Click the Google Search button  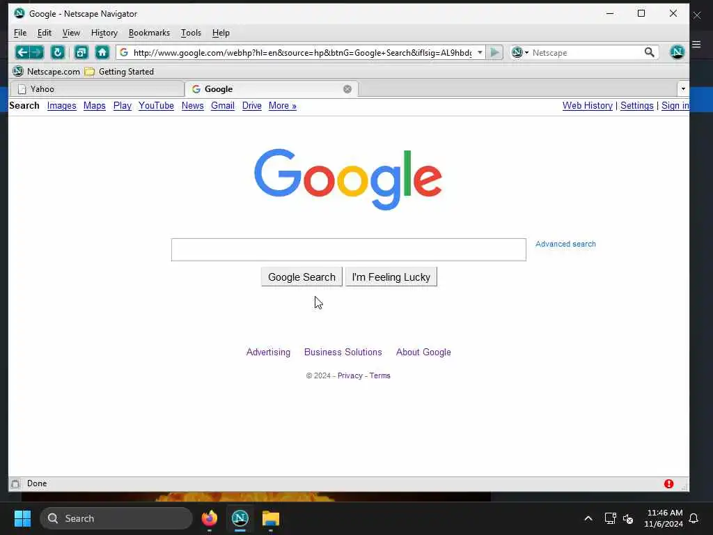301,277
